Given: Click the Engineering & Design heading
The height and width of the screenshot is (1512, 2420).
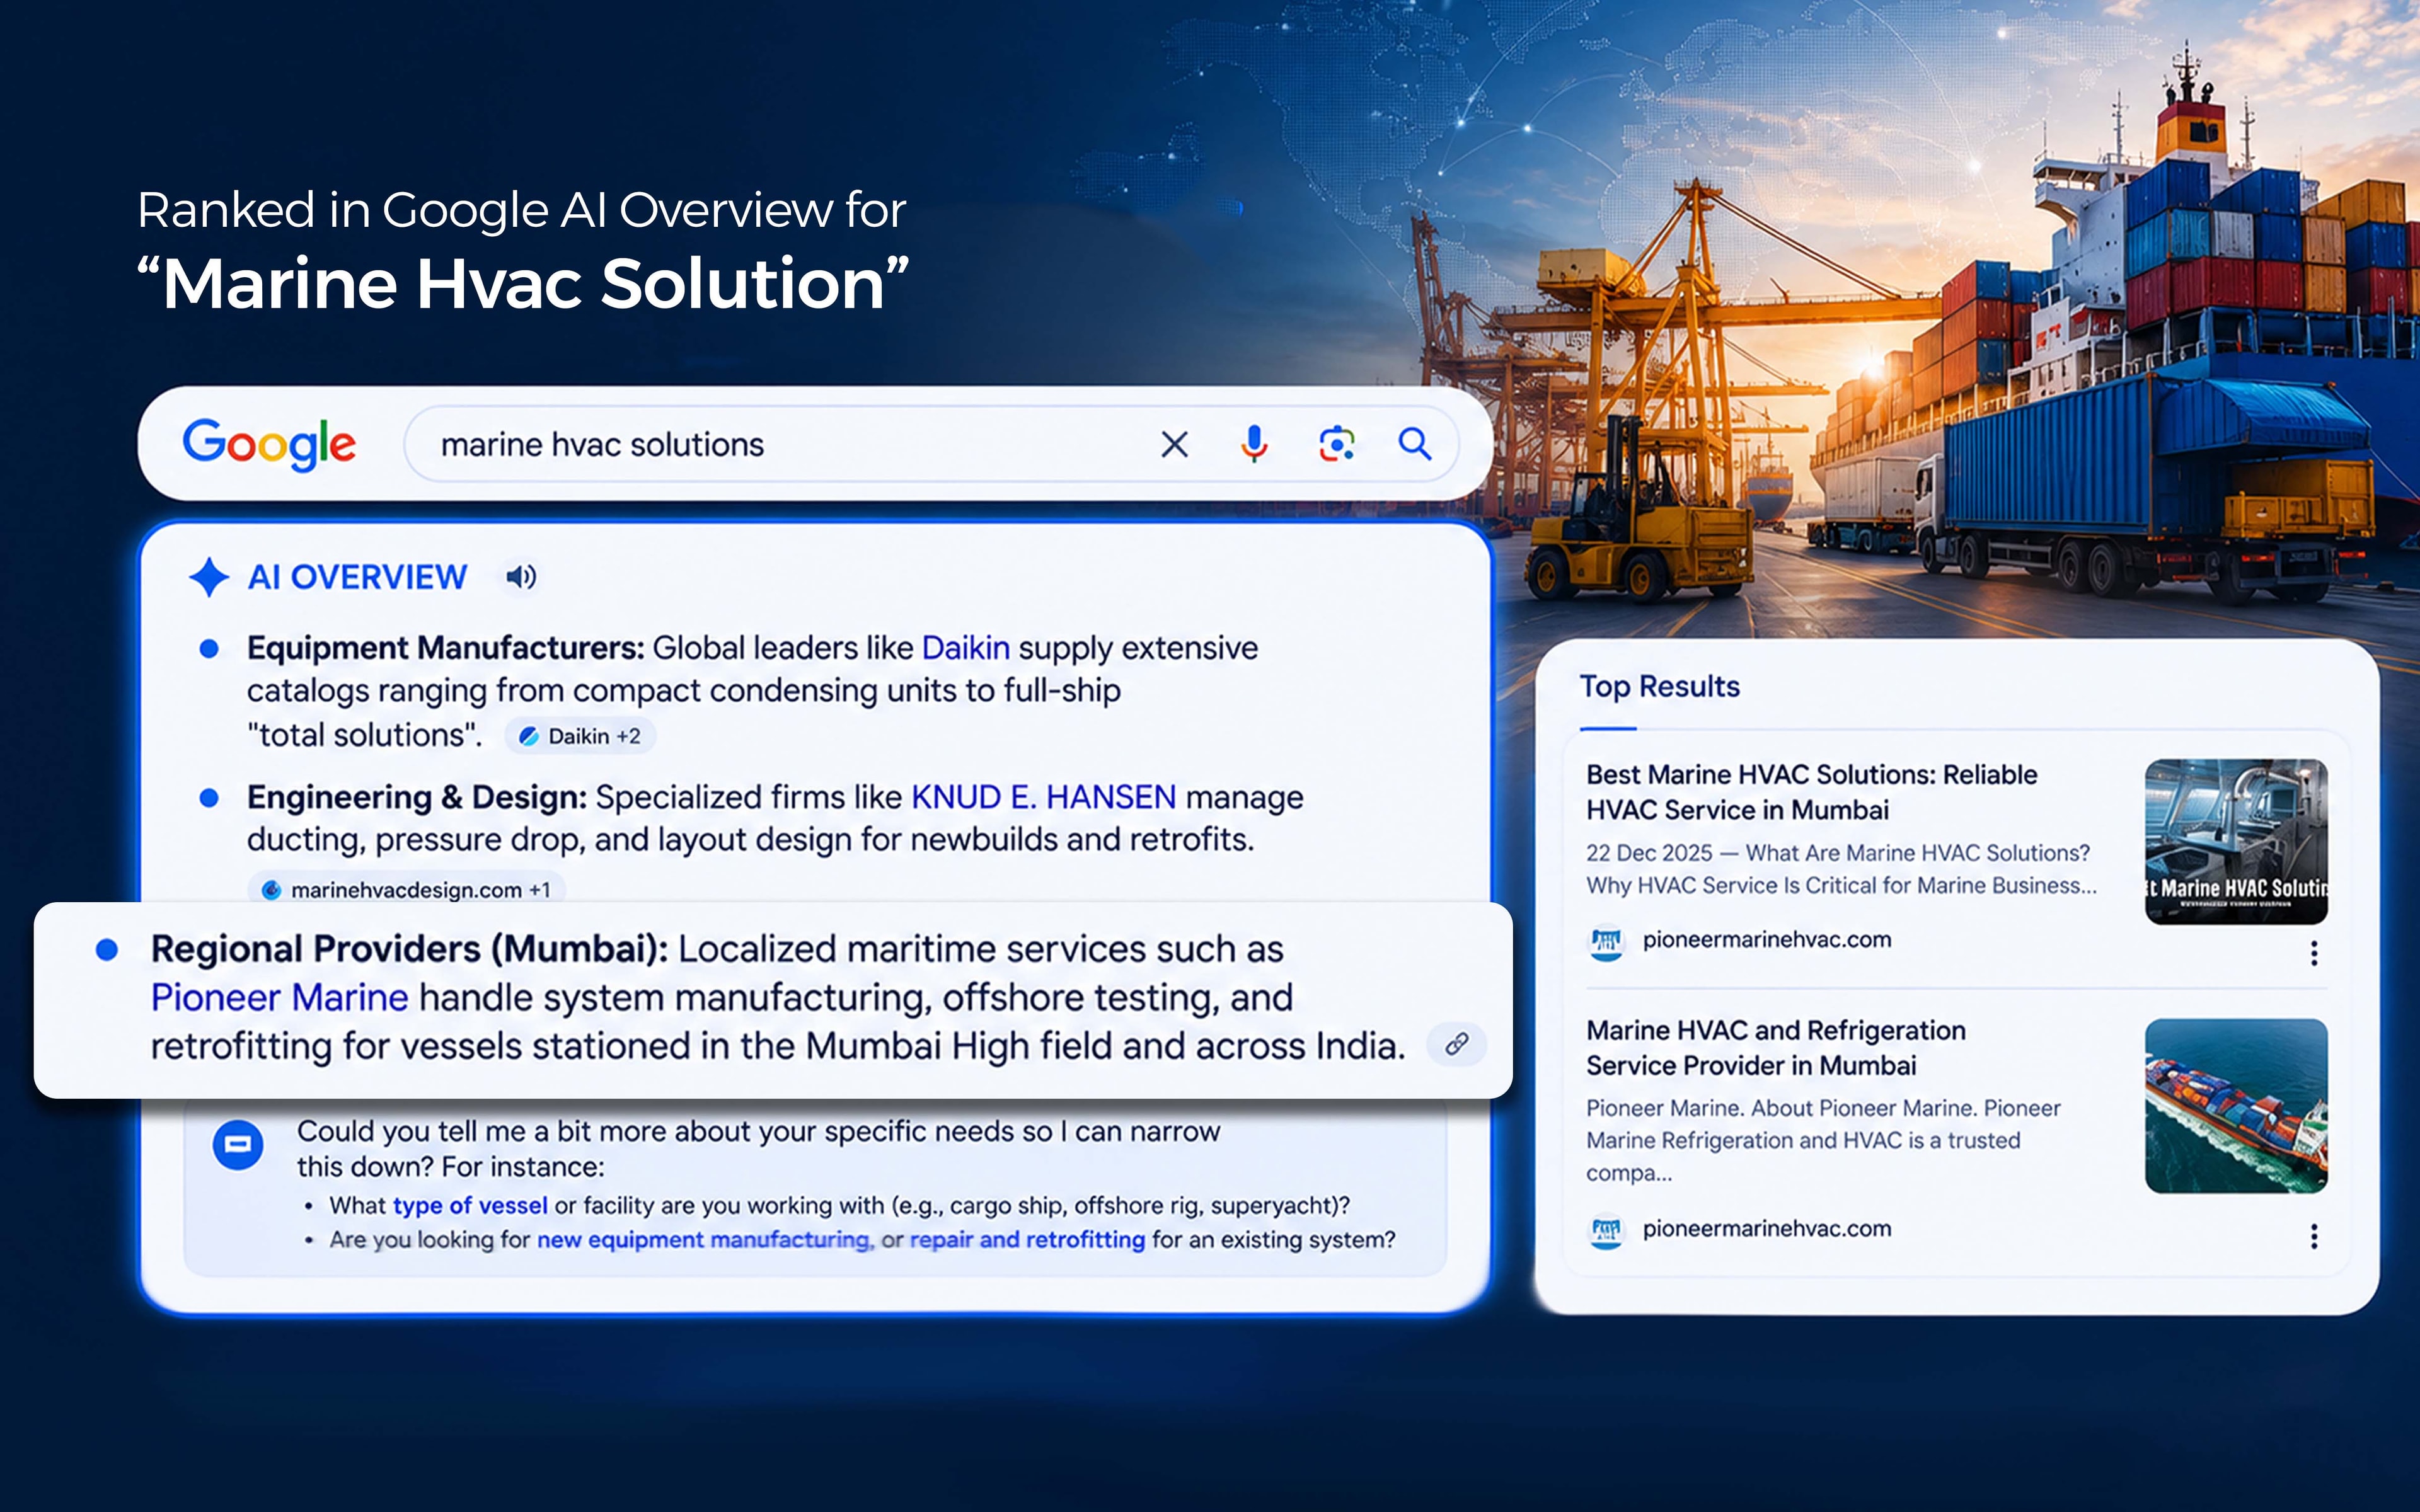Looking at the screenshot, I should [x=417, y=797].
